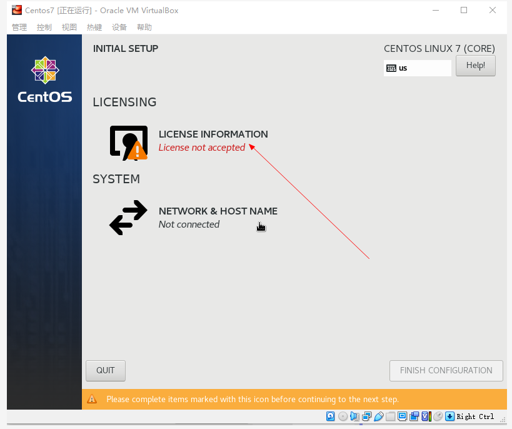Click the USB devices status icon
512x429 pixels.
coord(379,416)
